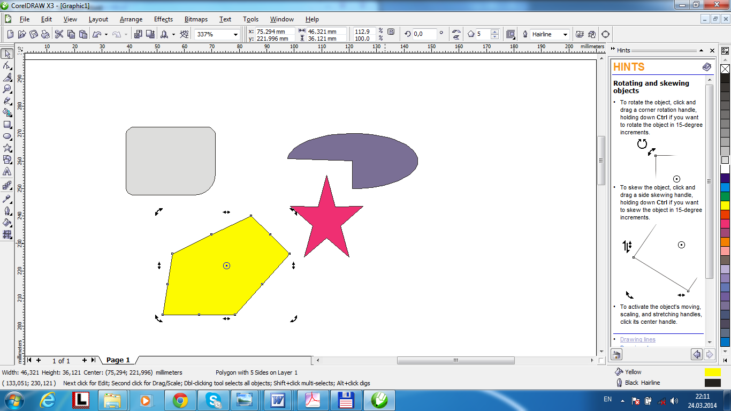Viewport: 731px width, 411px height.
Task: Select the Star shape tool in toolbox
Action: click(7, 148)
